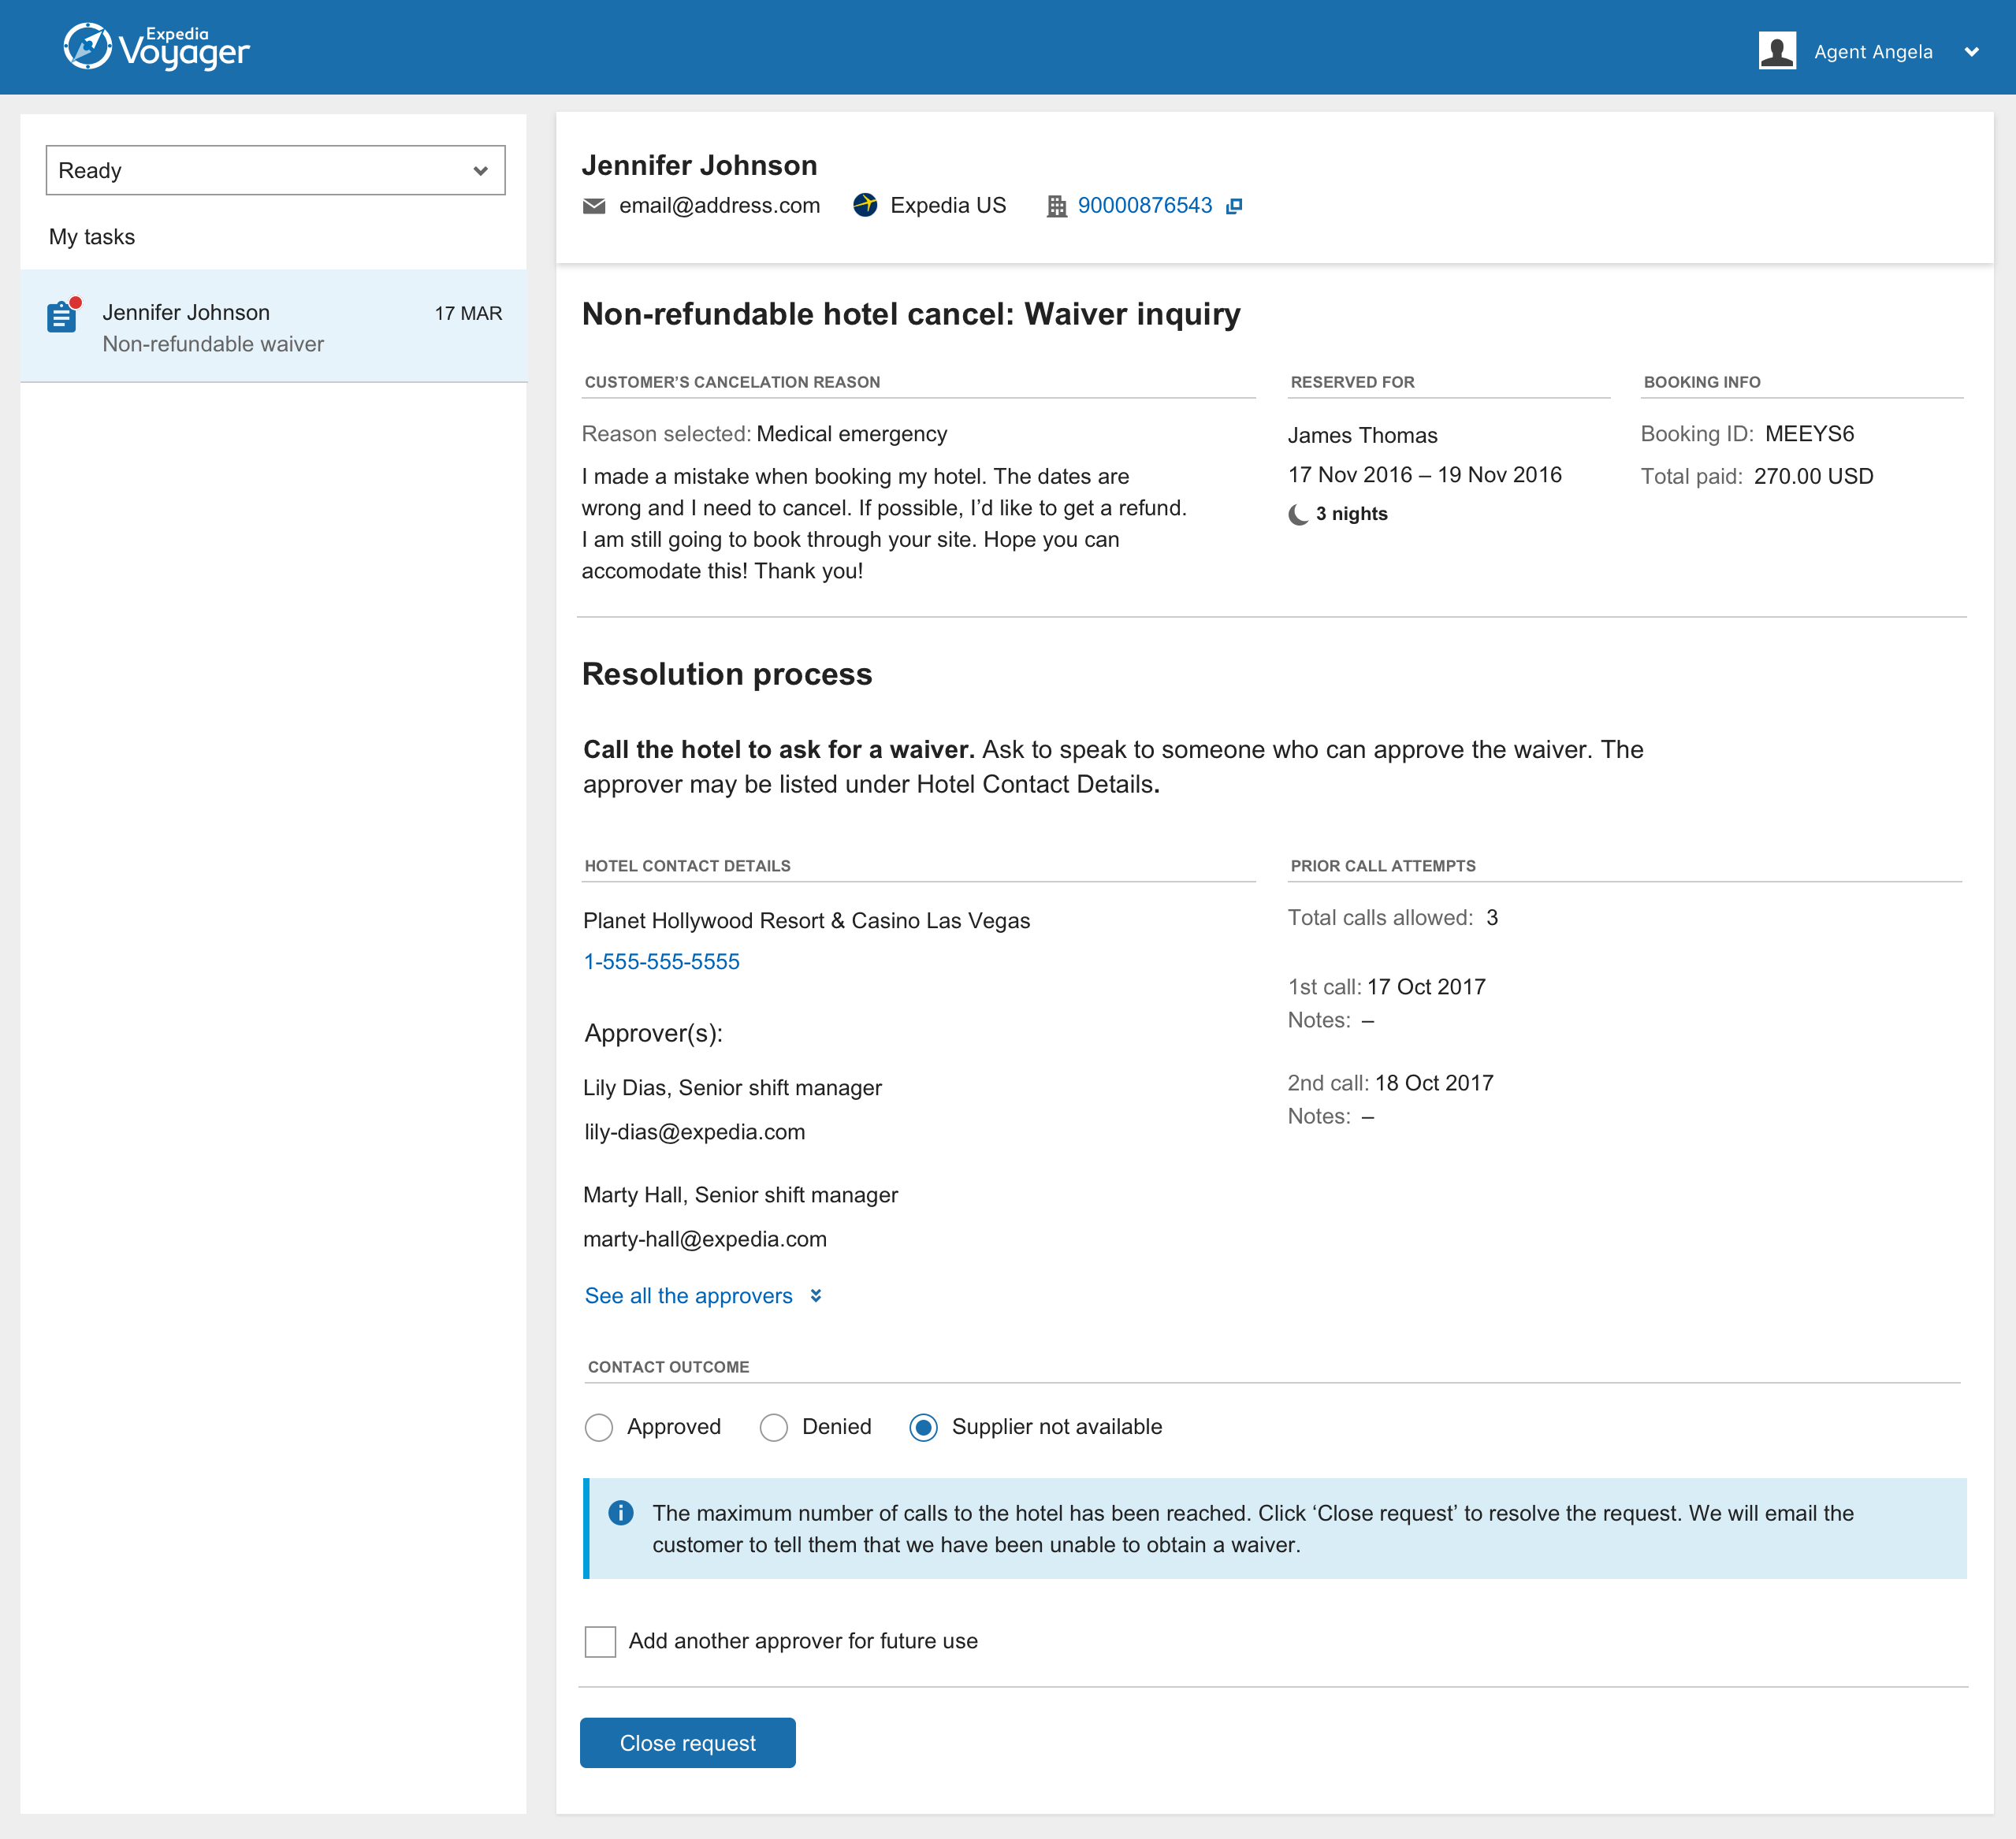Click the clipboard task icon with red dot
This screenshot has width=2016, height=1839.
click(x=62, y=317)
